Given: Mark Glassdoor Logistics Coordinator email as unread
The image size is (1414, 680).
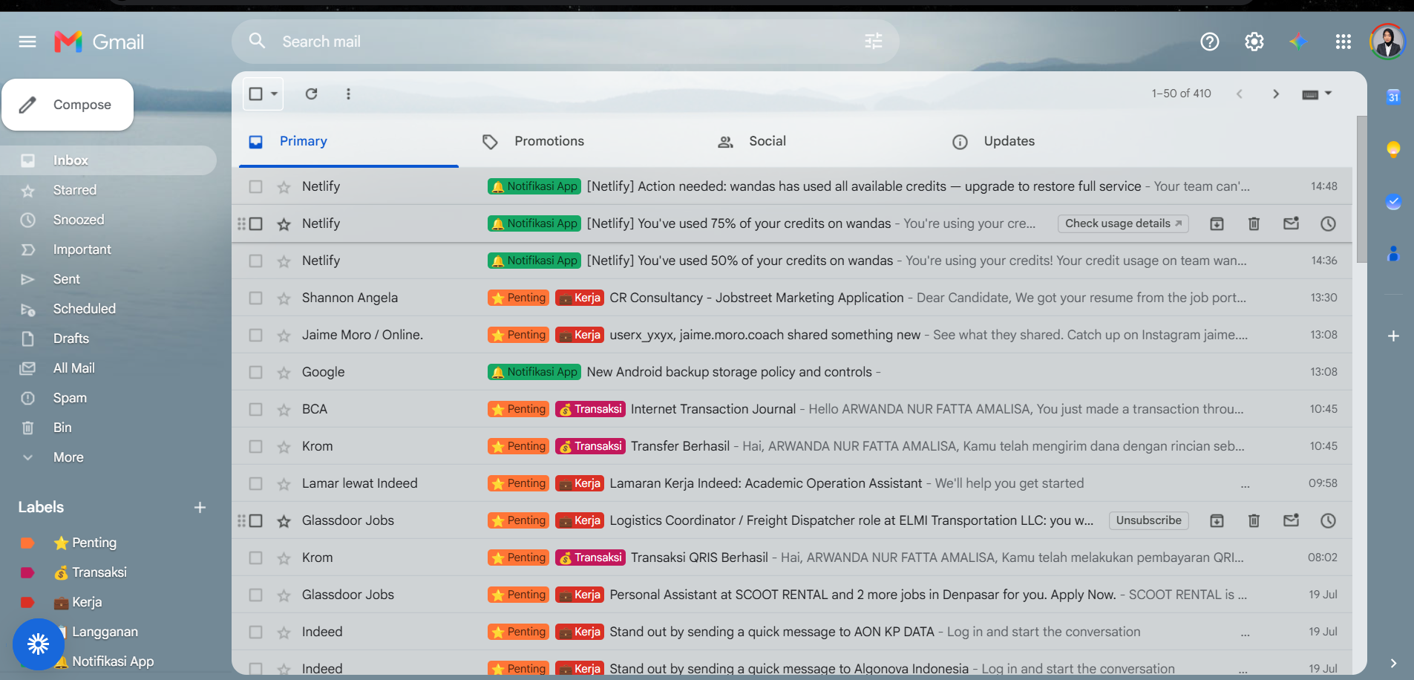Looking at the screenshot, I should pos(1292,520).
